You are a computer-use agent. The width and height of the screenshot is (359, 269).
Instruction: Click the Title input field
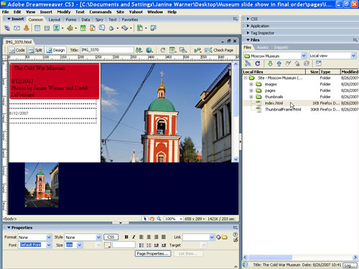[x=107, y=50]
